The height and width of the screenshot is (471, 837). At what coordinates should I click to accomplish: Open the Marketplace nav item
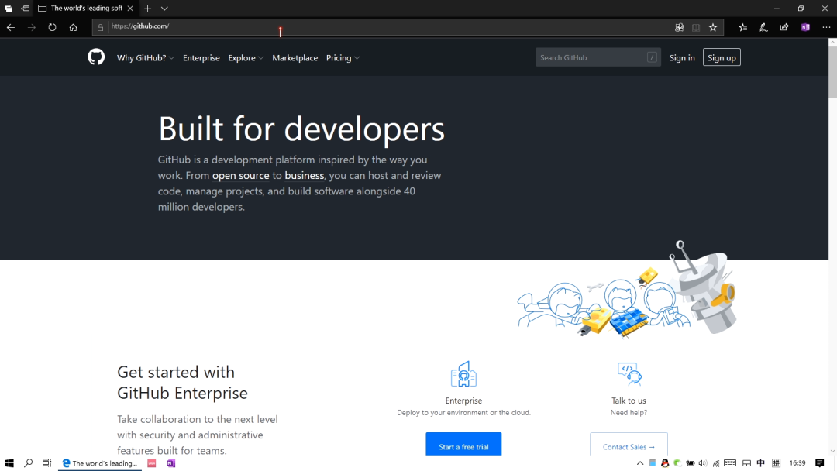point(294,57)
